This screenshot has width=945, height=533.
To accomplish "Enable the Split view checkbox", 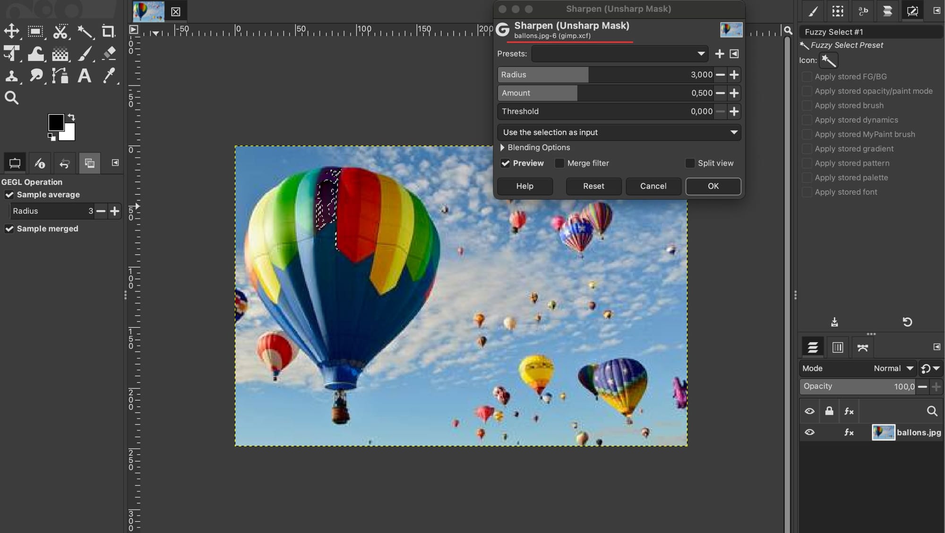I will tap(690, 163).
